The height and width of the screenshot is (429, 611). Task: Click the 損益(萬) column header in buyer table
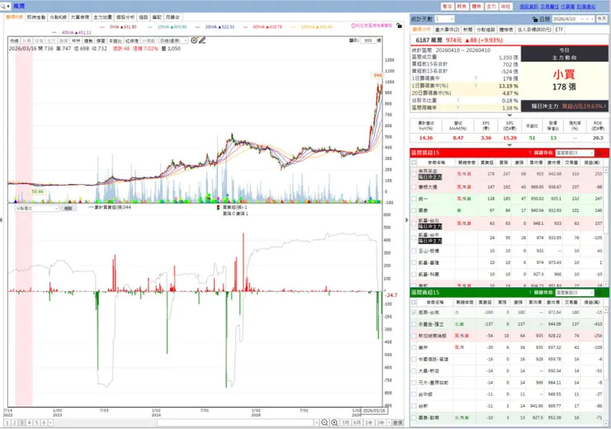592,163
